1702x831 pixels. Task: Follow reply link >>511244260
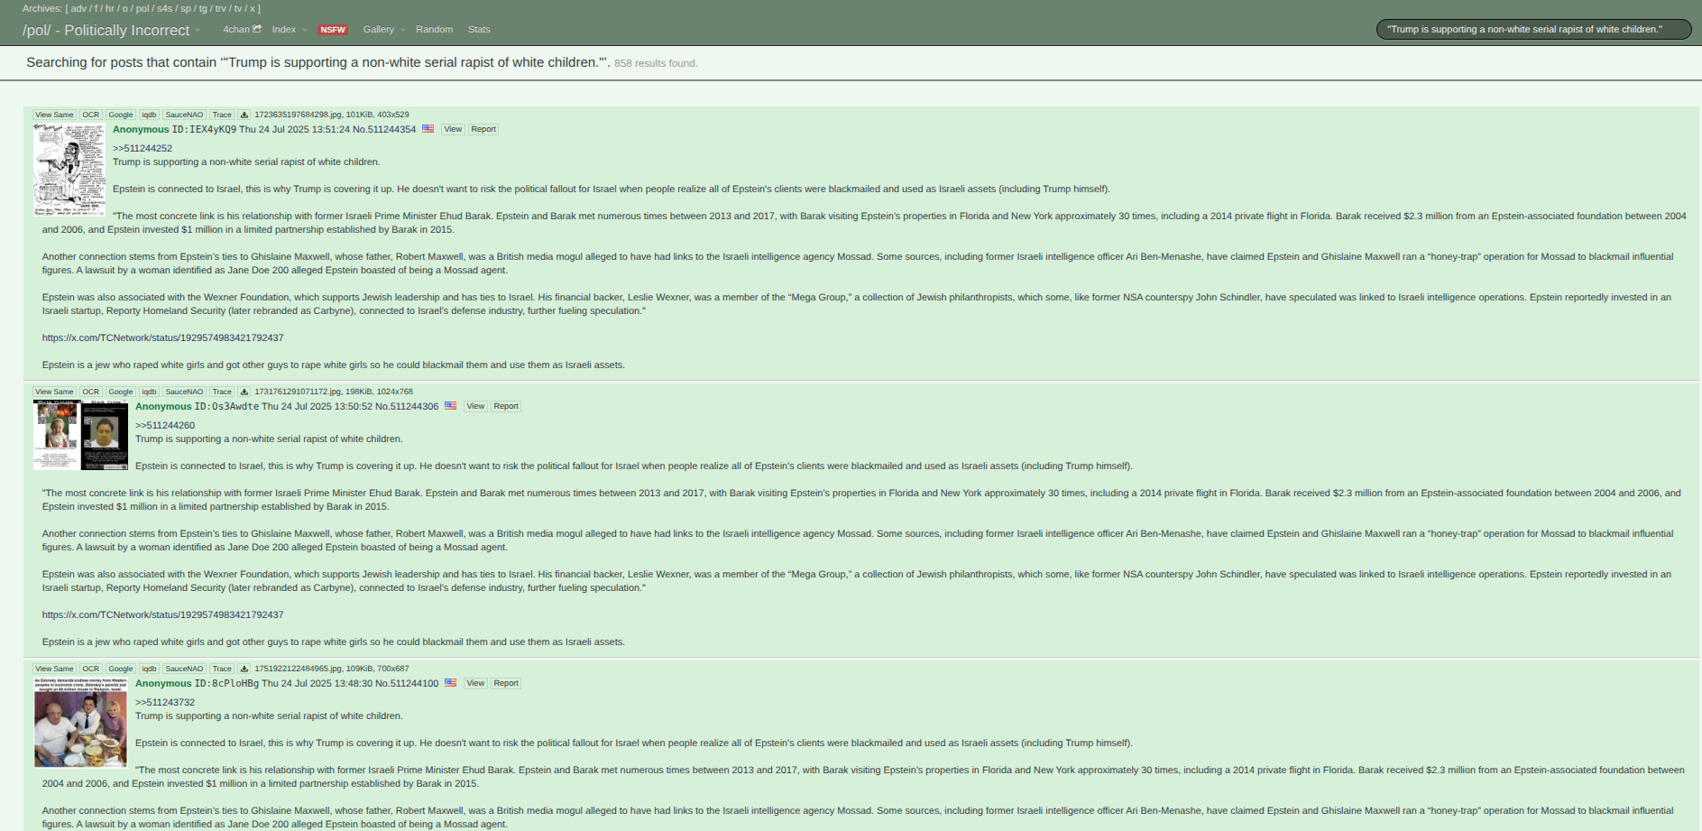165,425
